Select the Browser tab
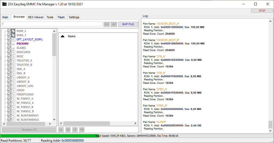274x143 pixels. 19,17
